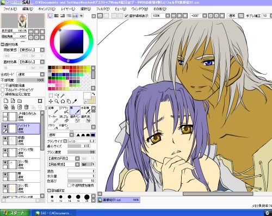Image resolution: width=272 pixels, height=216 pixels.
Task: Create a new layer folder
Action: tap(20, 101)
